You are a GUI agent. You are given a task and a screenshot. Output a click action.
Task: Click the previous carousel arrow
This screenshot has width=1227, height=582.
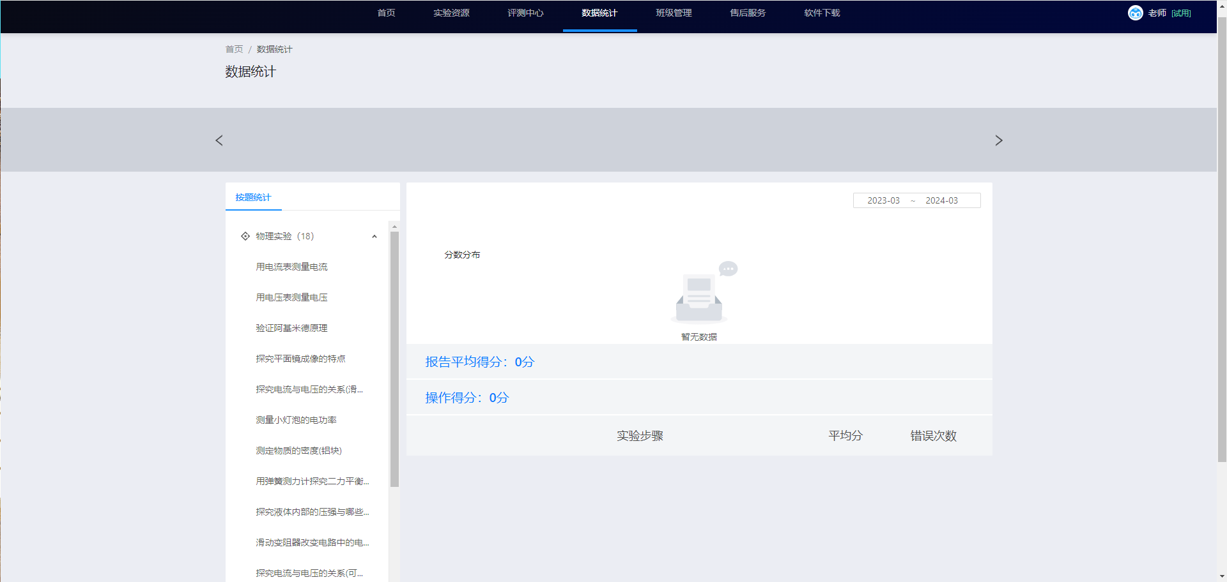pos(219,140)
